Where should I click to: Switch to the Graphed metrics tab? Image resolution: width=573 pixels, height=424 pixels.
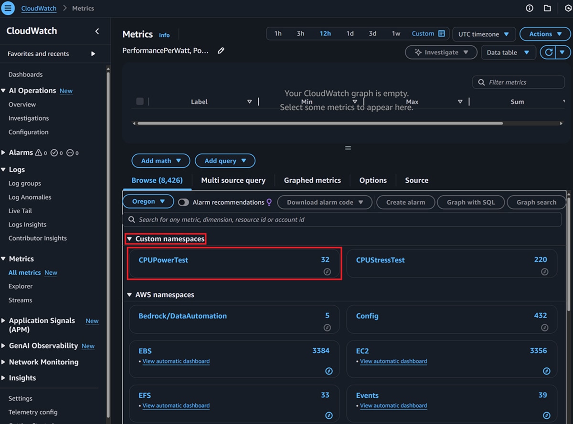[x=312, y=180]
